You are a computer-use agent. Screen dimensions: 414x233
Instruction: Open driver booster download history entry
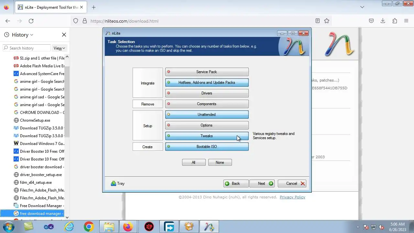point(39,167)
